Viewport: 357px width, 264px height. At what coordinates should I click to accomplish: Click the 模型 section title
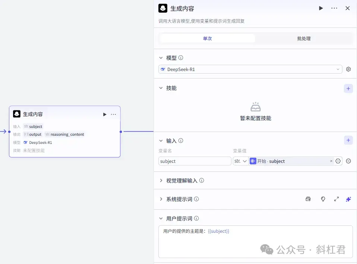pyautogui.click(x=171, y=58)
